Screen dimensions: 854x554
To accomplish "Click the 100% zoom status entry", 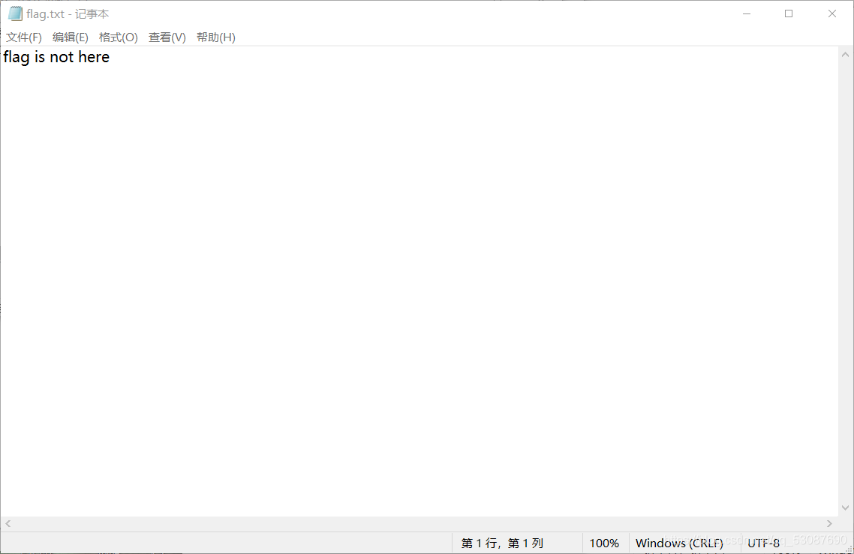I will (604, 543).
